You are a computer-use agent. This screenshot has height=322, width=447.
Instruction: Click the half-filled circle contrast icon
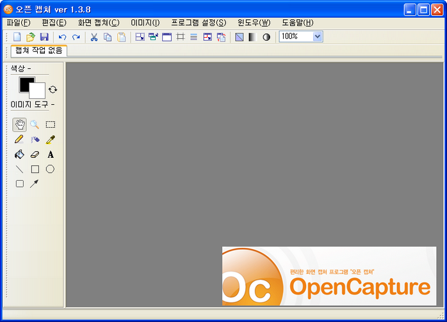pyautogui.click(x=266, y=37)
